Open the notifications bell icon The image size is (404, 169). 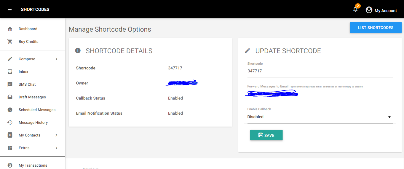point(355,9)
